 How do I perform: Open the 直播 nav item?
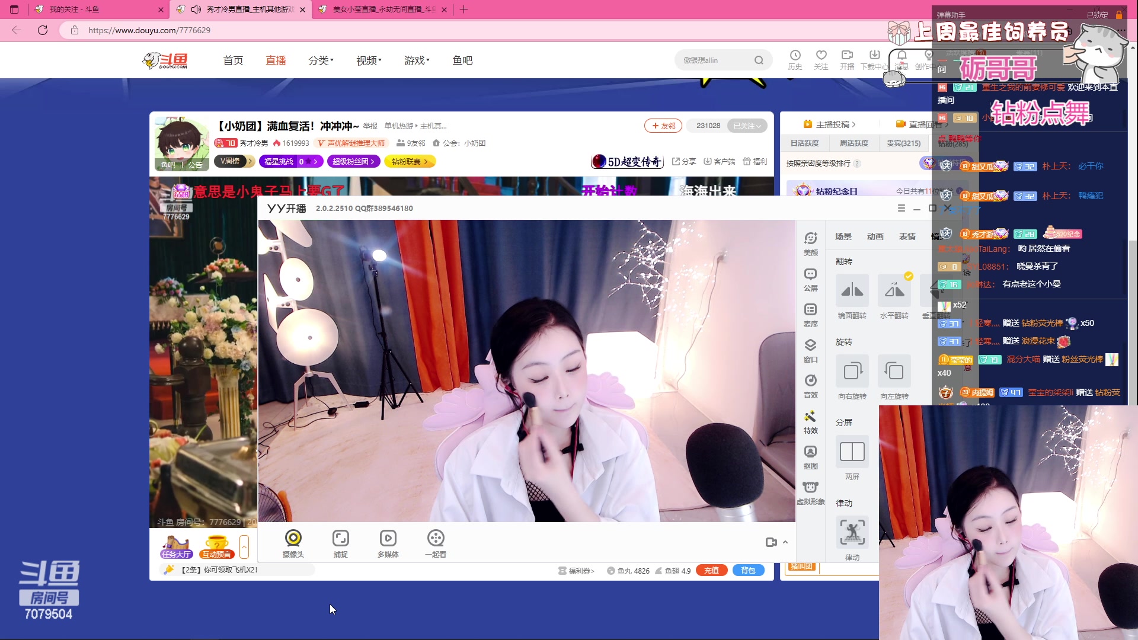pyautogui.click(x=276, y=60)
